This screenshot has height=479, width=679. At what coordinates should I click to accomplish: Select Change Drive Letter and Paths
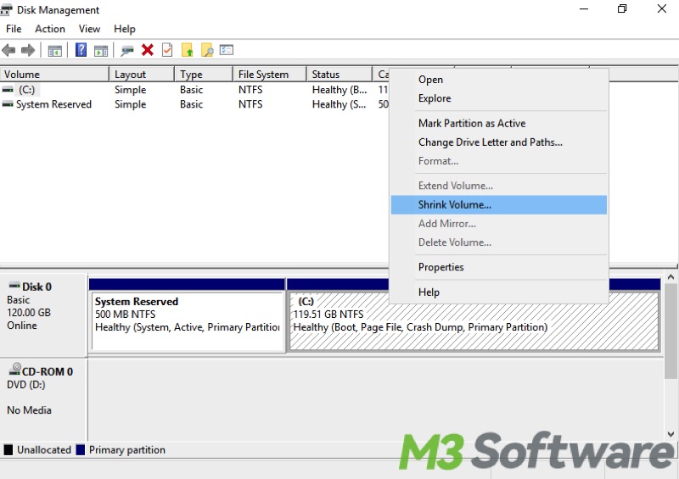point(499,142)
